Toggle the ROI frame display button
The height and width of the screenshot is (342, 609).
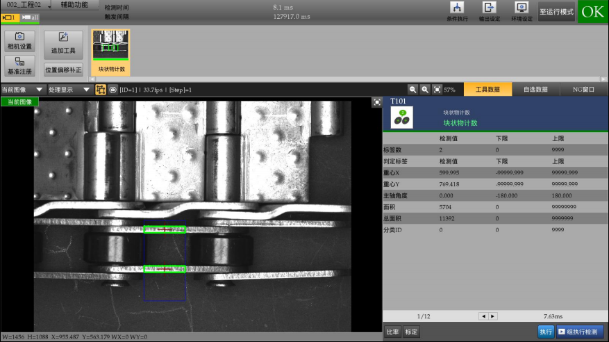pyautogui.click(x=100, y=90)
